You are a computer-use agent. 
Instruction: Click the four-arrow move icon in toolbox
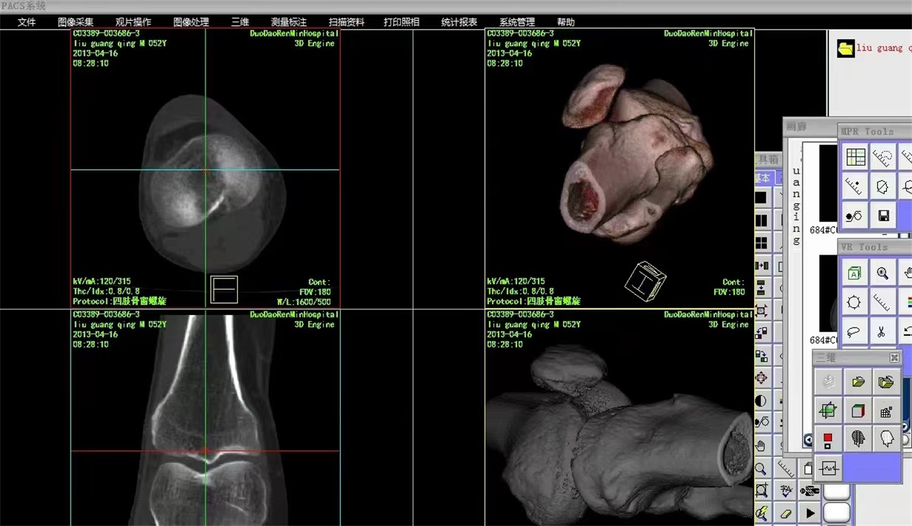761,379
